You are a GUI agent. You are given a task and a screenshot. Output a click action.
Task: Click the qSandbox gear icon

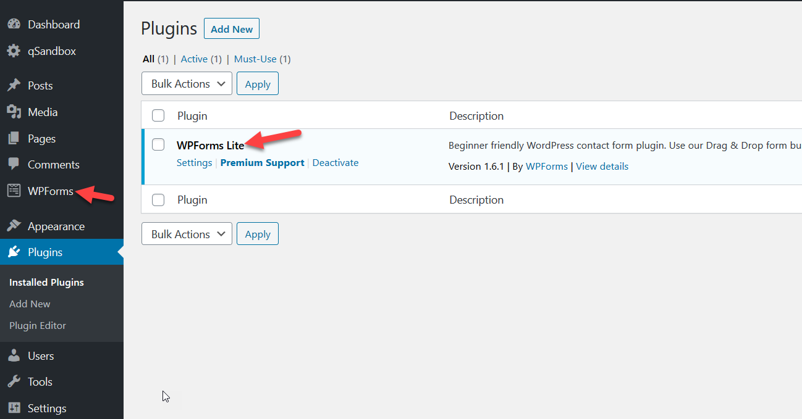point(14,51)
